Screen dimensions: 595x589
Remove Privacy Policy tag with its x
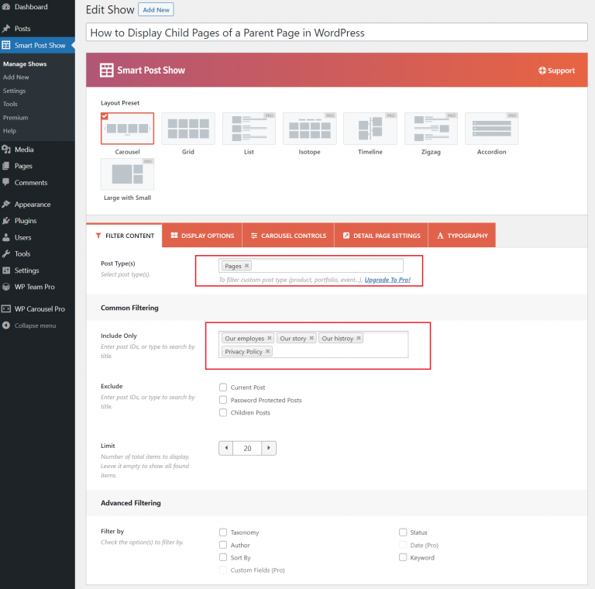[x=267, y=351]
